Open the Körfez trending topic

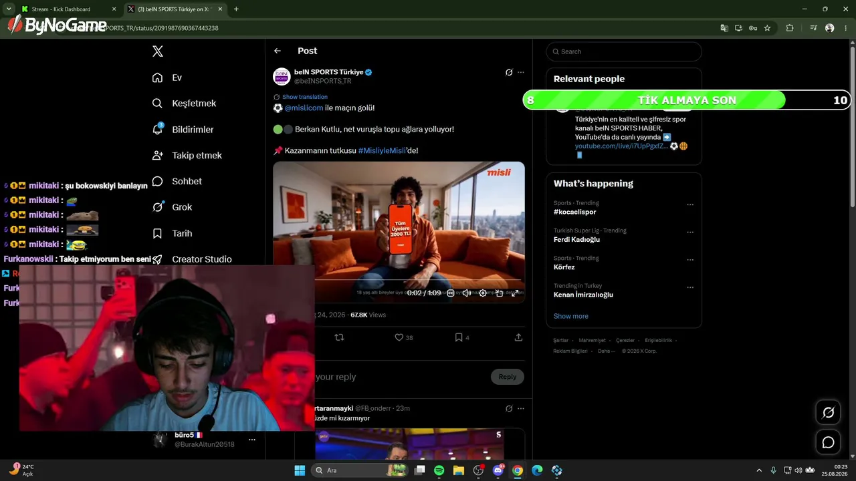click(x=564, y=267)
